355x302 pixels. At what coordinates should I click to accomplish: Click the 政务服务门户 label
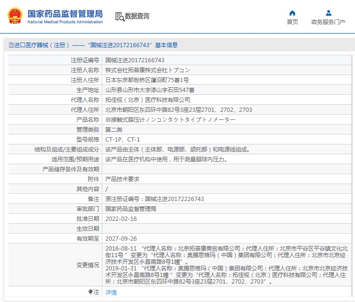point(328,22)
